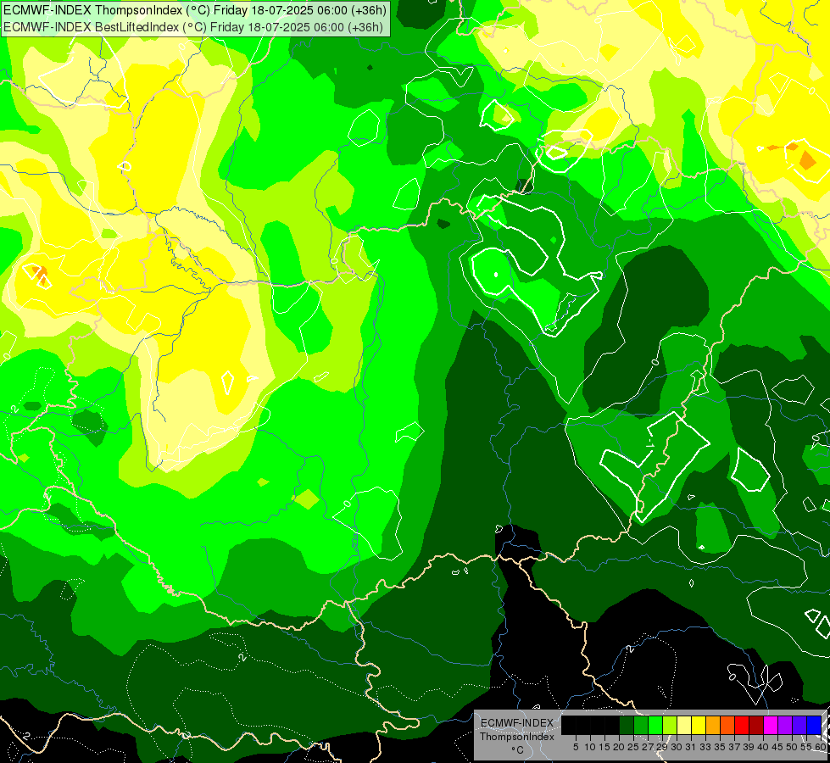Click the legend tick label "30"

point(677,747)
